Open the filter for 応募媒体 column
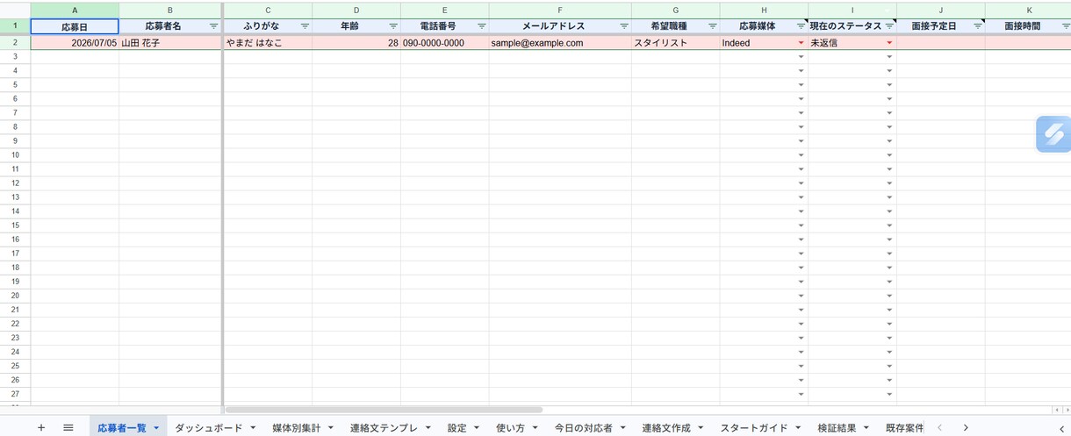Viewport: 1071px width, 436px height. pyautogui.click(x=801, y=26)
